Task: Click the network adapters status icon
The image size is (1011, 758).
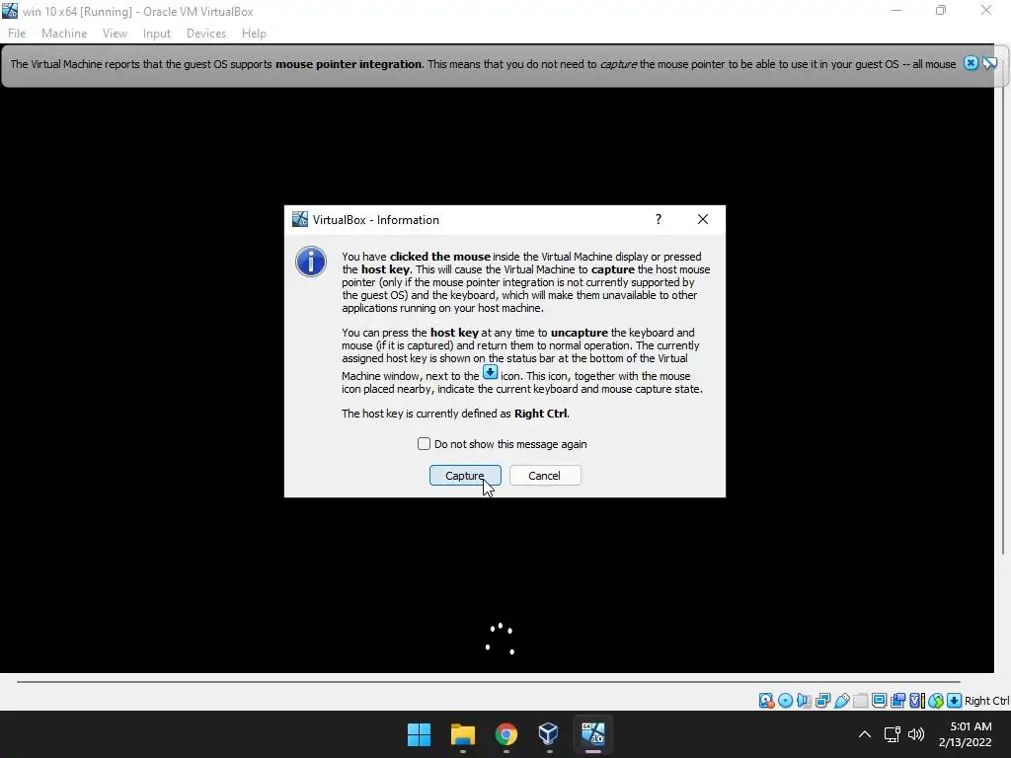Action: tap(822, 701)
